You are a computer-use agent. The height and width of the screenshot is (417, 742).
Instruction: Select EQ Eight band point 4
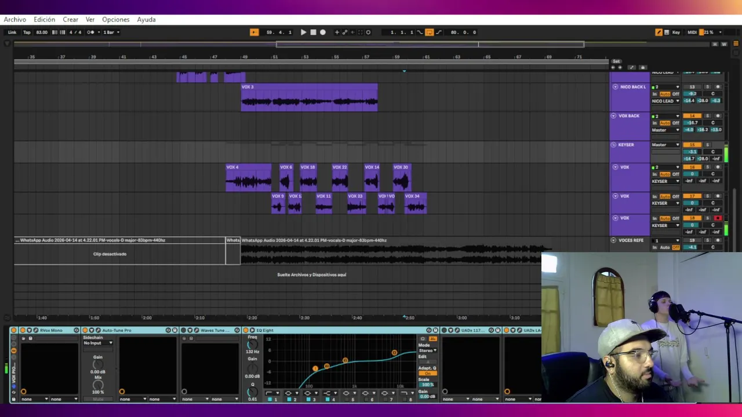tap(394, 353)
